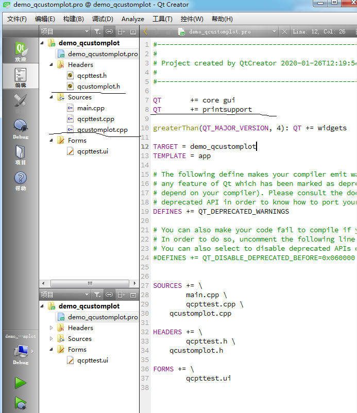Select demo_qcustomplot.pro in the bottom tree

point(103,317)
